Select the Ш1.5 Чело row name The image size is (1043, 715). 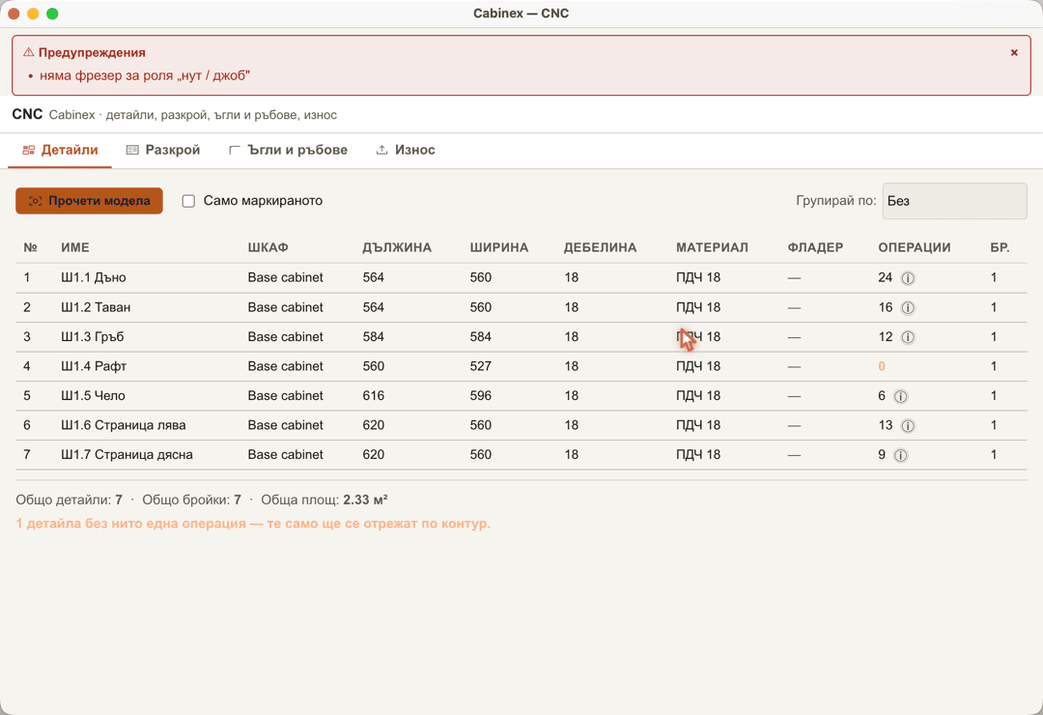pos(93,395)
